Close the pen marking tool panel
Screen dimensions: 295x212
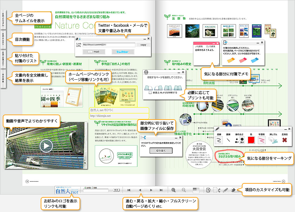(289, 129)
